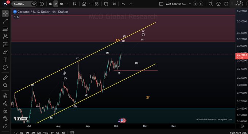248x134 pixels.
Task: Toggle lock all drawings
Action: (5, 111)
